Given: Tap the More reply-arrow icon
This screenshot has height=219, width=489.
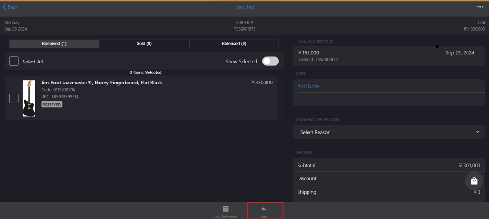Looking at the screenshot, I should coord(264,209).
